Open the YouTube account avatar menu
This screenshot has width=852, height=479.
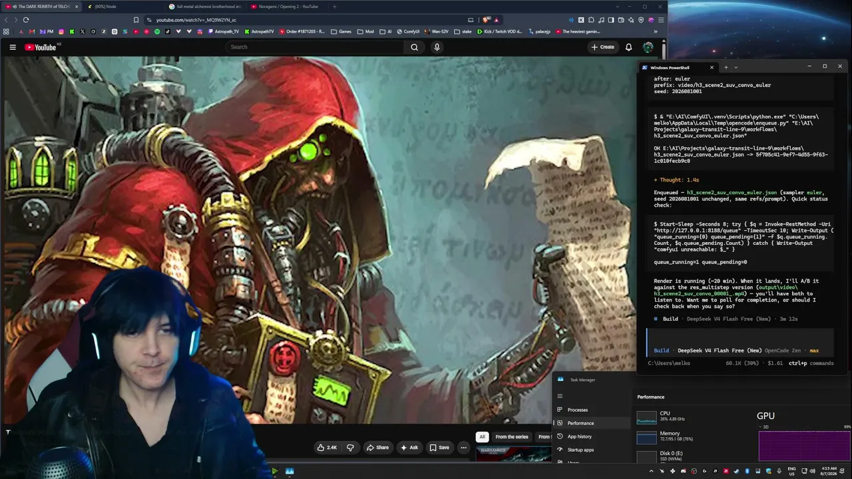tap(648, 47)
